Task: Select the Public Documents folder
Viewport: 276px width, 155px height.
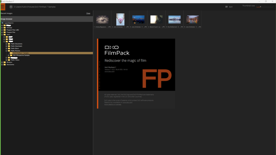Action: 16,44
